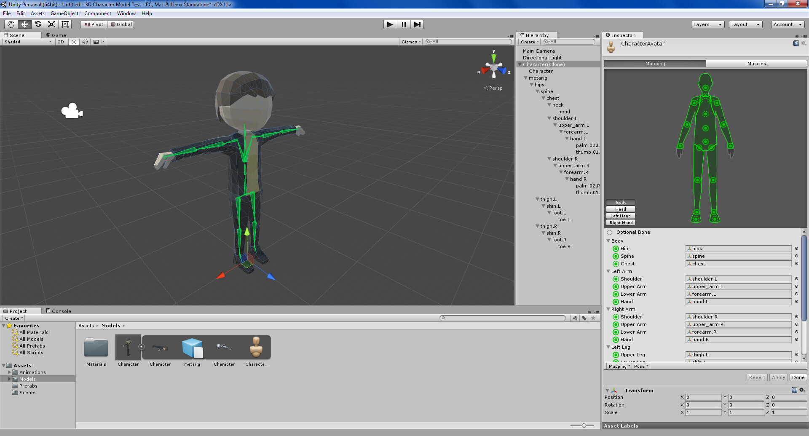
Task: Select the Scale tool
Action: coord(51,24)
